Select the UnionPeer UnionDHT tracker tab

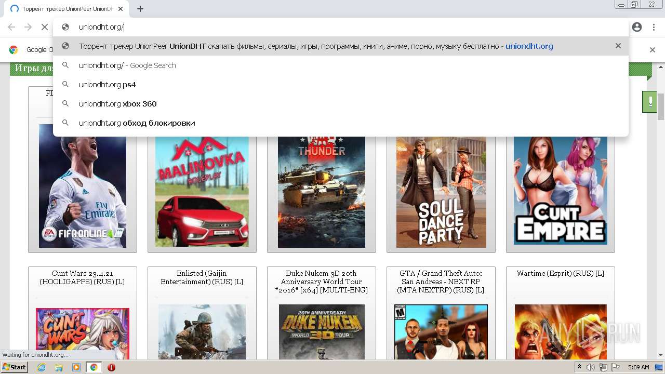tap(68, 9)
